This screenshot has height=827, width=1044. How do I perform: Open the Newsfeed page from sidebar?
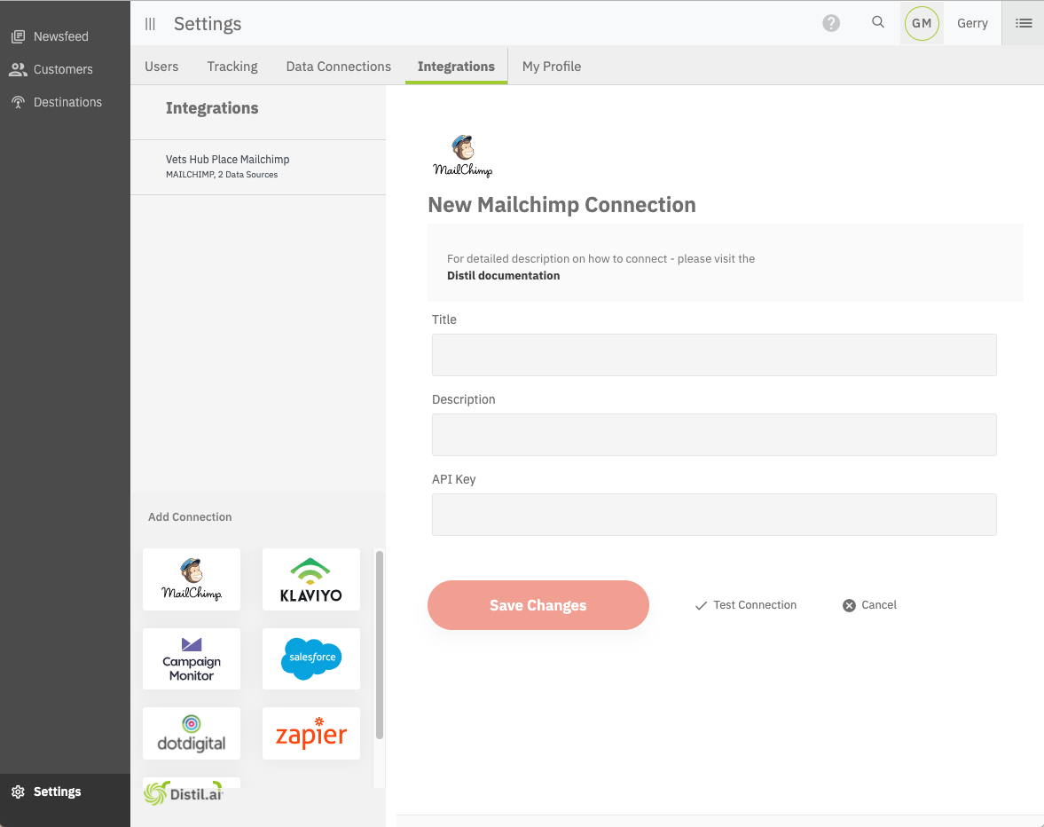coord(51,36)
